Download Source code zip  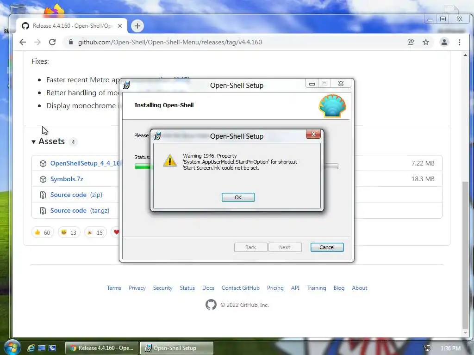click(x=76, y=195)
